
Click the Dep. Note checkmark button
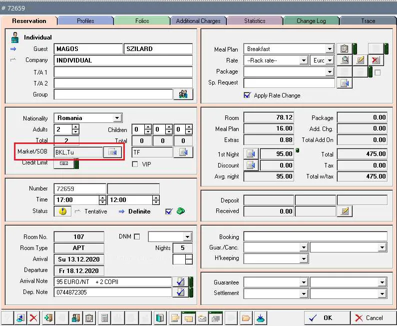click(x=180, y=292)
